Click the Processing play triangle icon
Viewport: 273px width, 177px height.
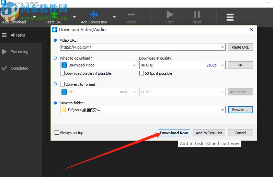point(4,52)
